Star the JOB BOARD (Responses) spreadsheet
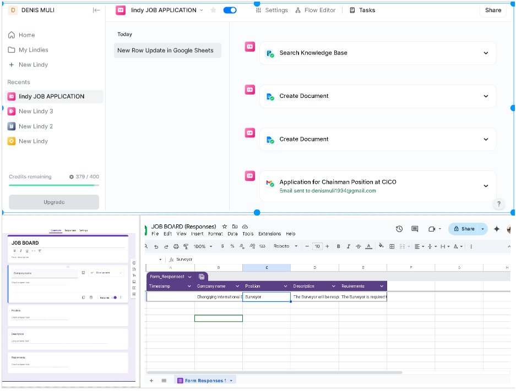The height and width of the screenshot is (391, 516). coord(225,227)
